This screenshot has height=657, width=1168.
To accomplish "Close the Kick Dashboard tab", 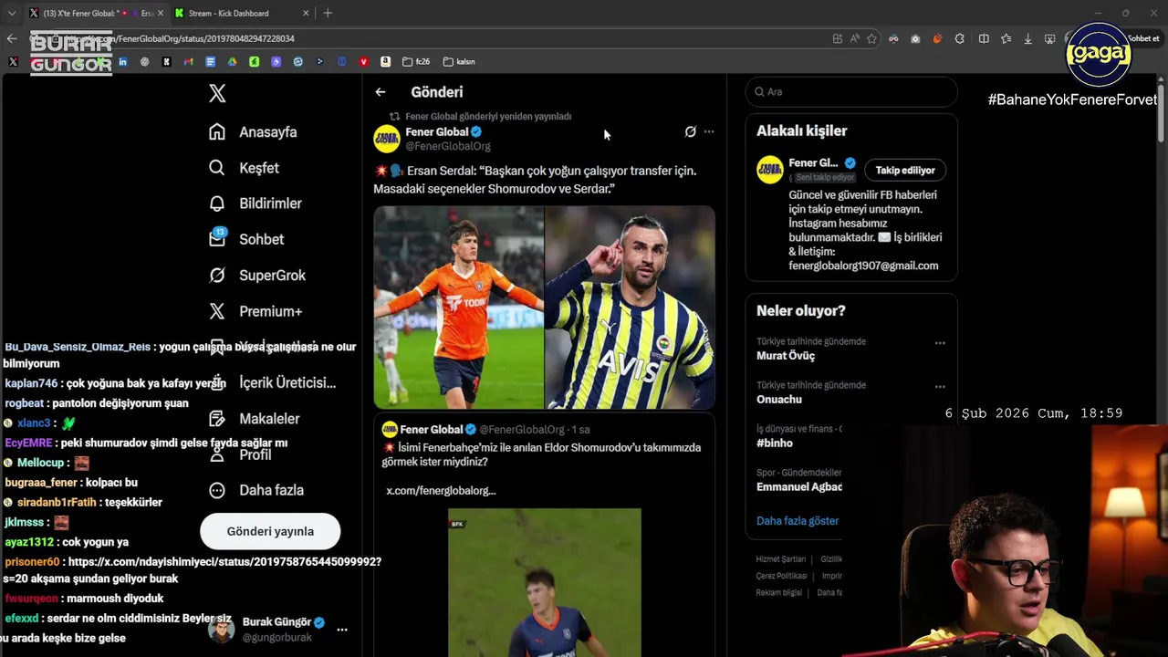I will coord(307,13).
